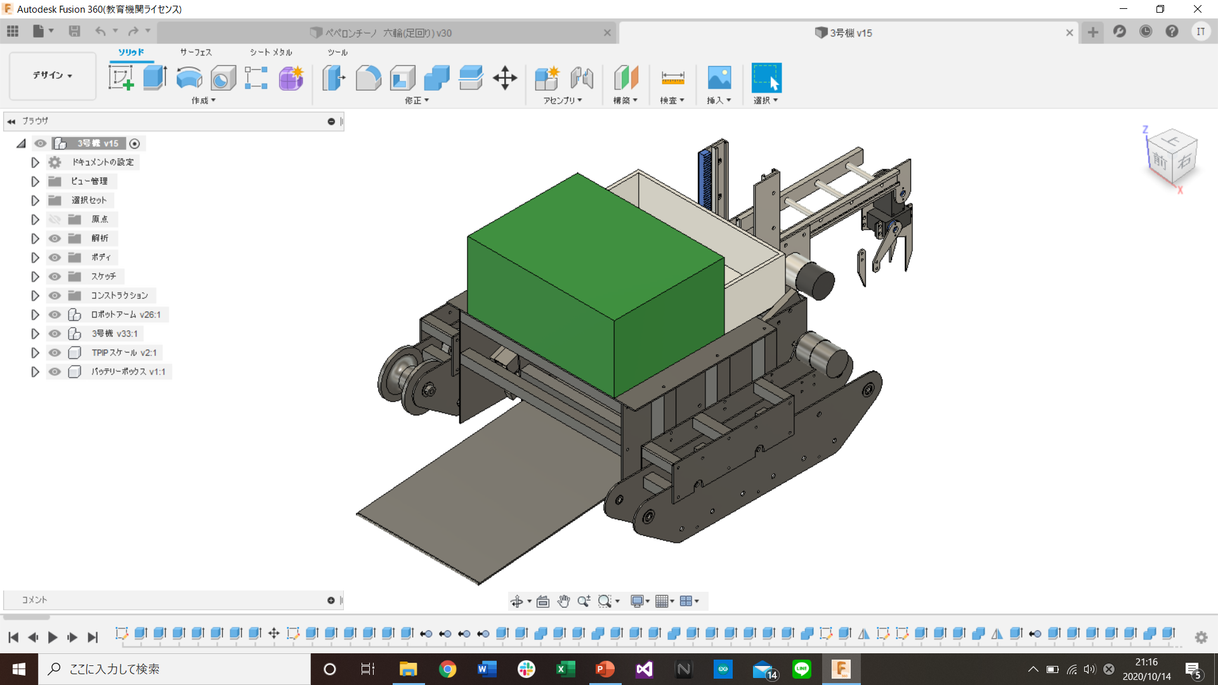This screenshot has width=1218, height=685.
Task: Click the Joint assembly icon
Action: pos(582,78)
